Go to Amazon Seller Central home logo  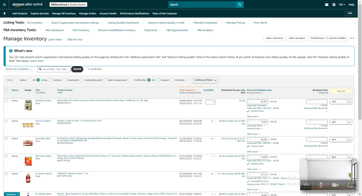(27, 5)
